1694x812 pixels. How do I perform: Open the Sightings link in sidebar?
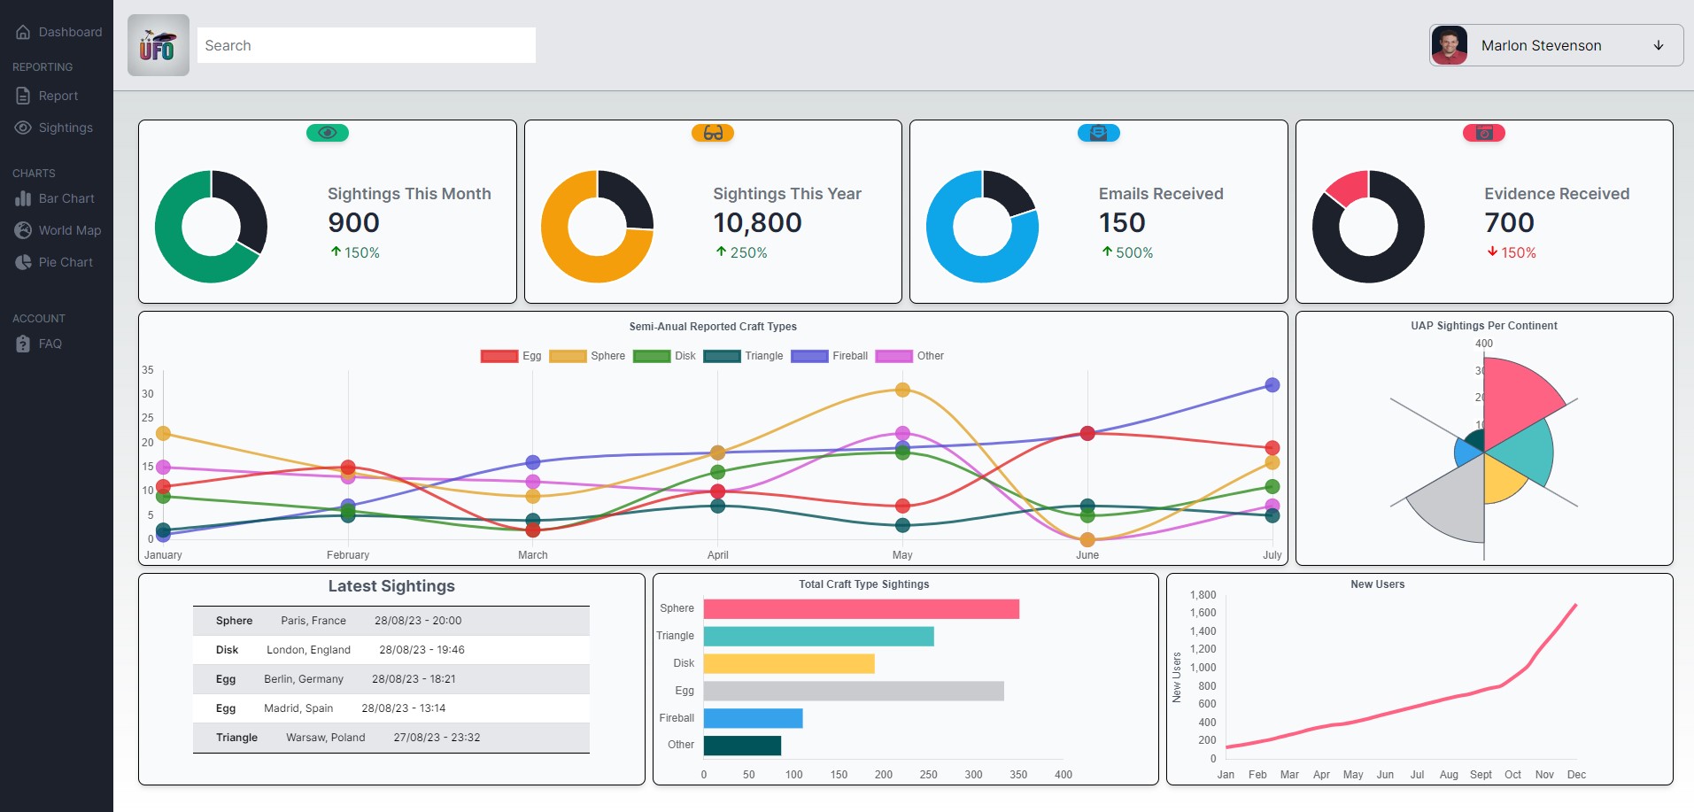(x=65, y=128)
